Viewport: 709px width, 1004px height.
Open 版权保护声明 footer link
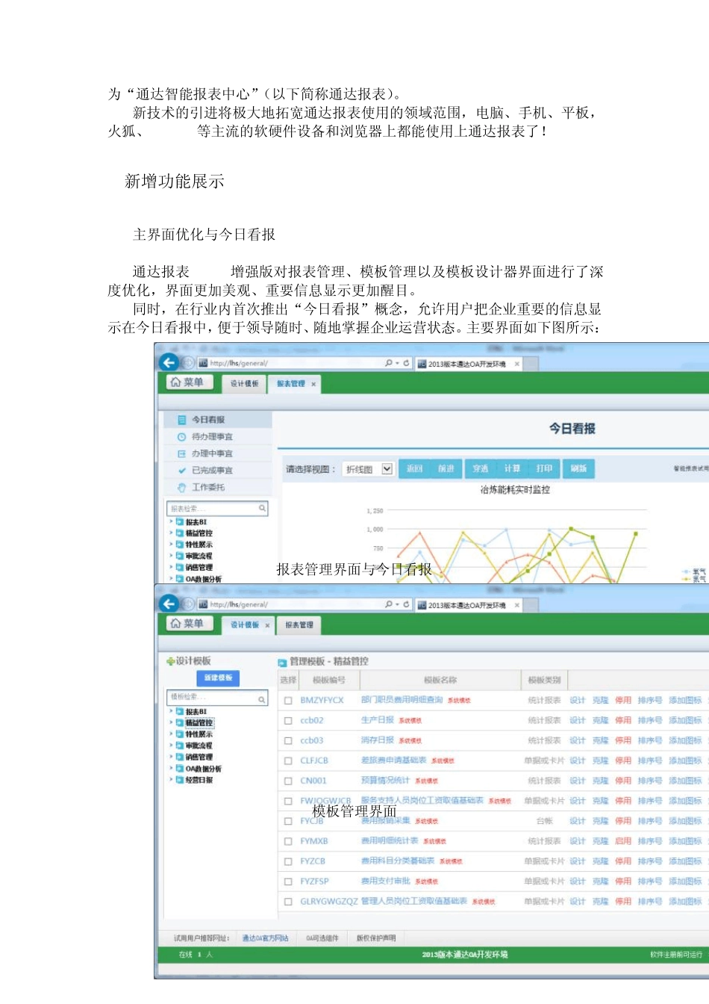click(x=376, y=938)
